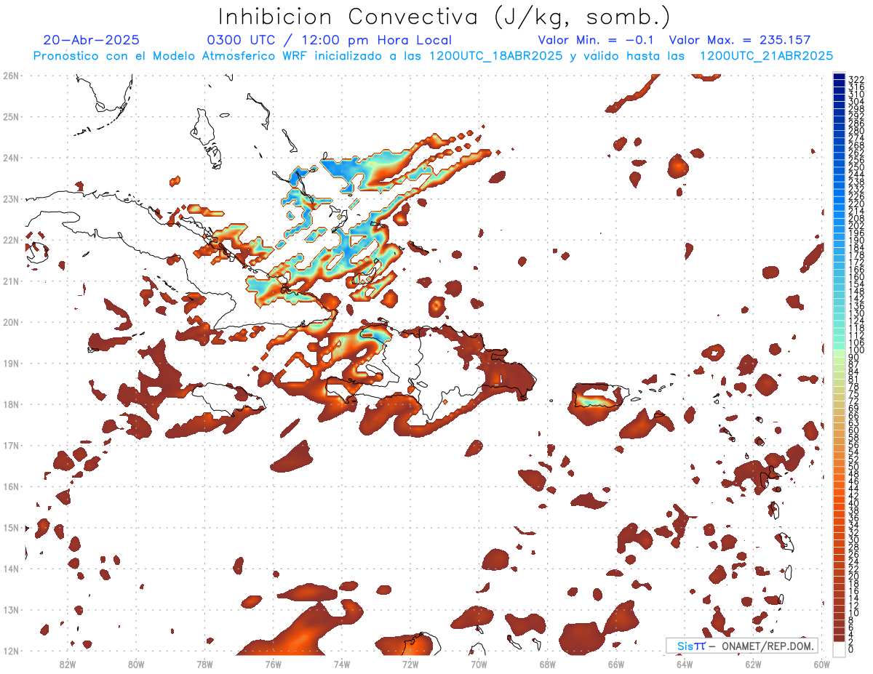Click the '76W' longitude label

[x=274, y=664]
